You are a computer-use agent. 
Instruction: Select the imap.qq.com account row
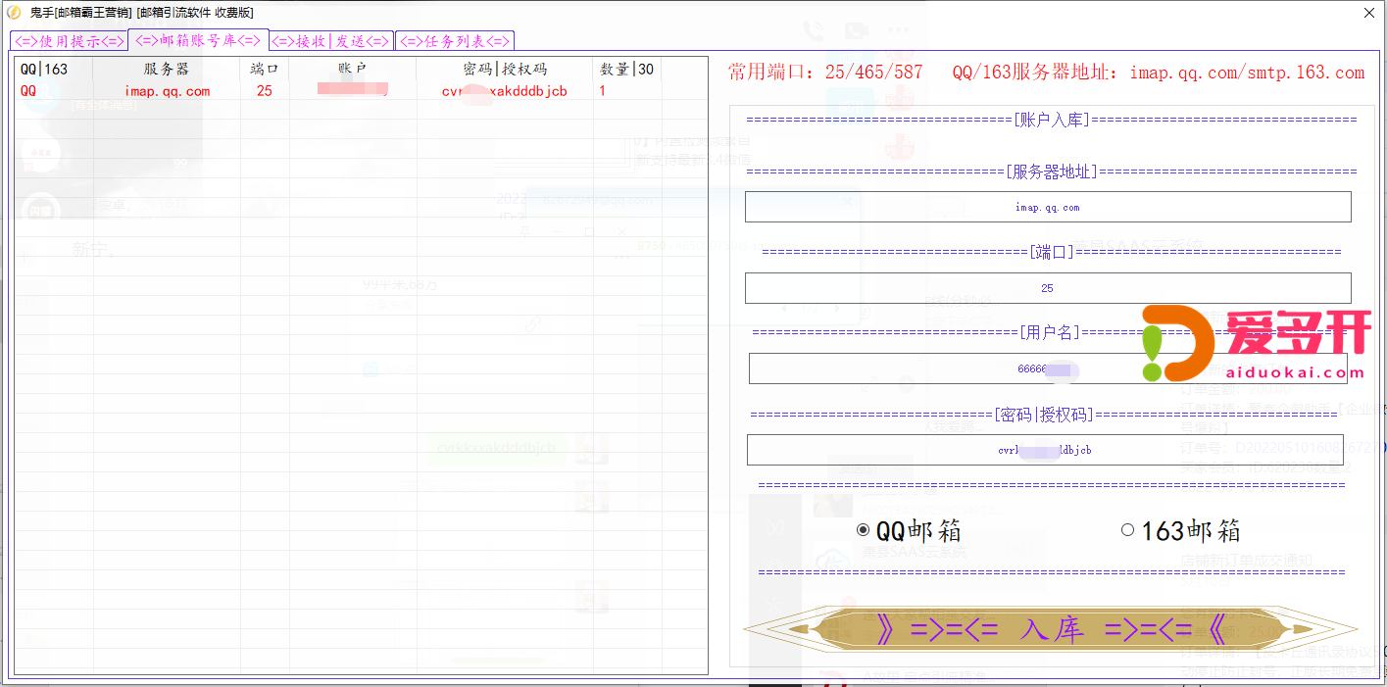click(167, 91)
